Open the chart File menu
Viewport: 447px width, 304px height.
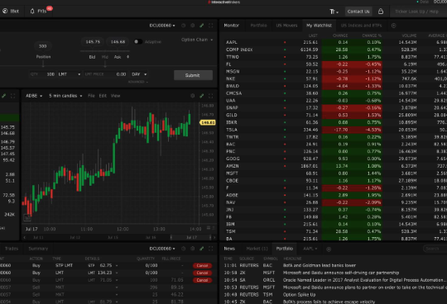point(91,96)
